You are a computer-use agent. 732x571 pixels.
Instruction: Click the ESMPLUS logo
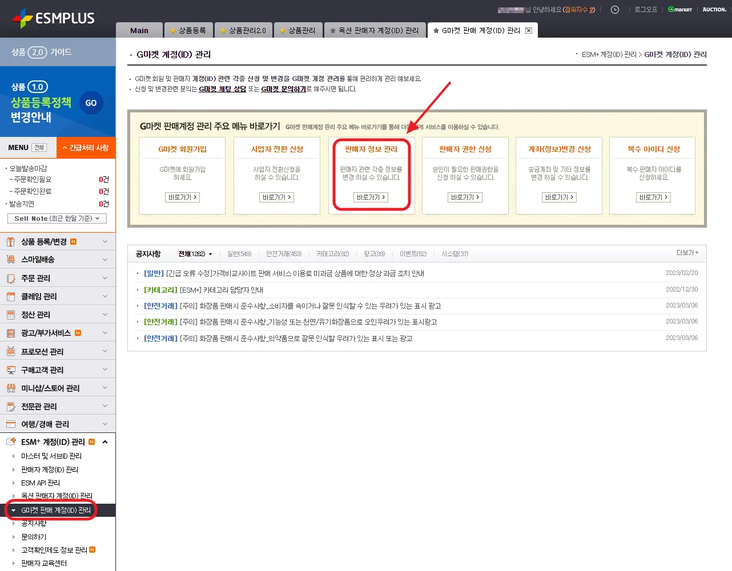(53, 18)
